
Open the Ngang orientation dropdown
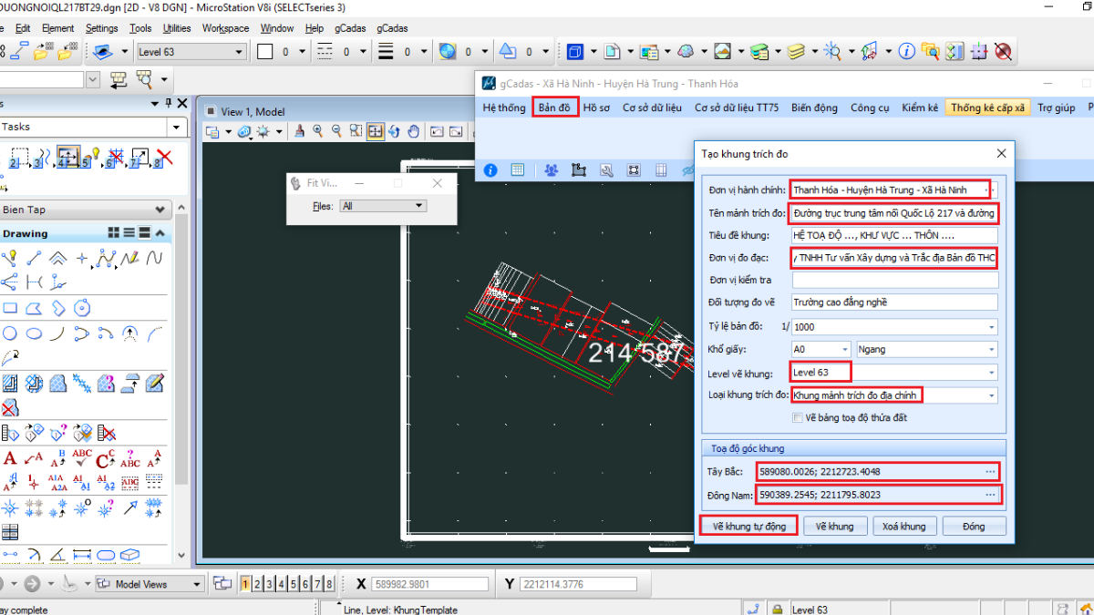tap(992, 349)
